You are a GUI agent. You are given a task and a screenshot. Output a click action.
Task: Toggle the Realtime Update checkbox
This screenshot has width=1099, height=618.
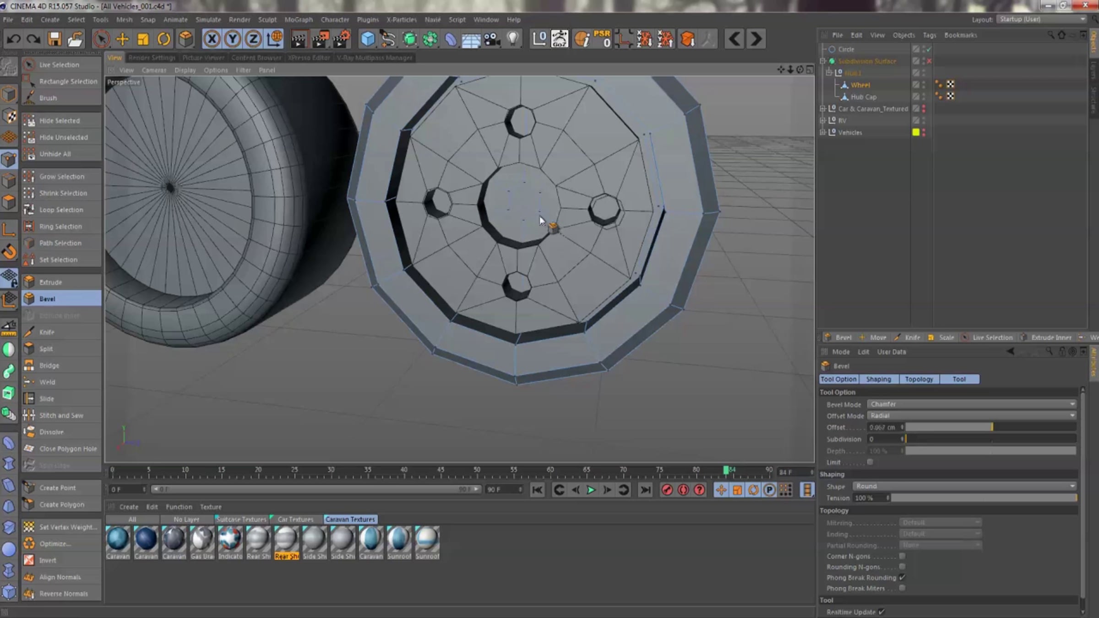tap(881, 612)
